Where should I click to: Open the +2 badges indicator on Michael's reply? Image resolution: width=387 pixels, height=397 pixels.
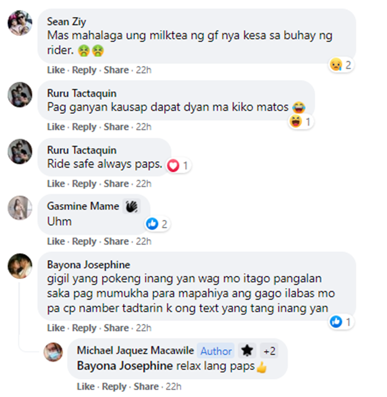click(x=269, y=351)
